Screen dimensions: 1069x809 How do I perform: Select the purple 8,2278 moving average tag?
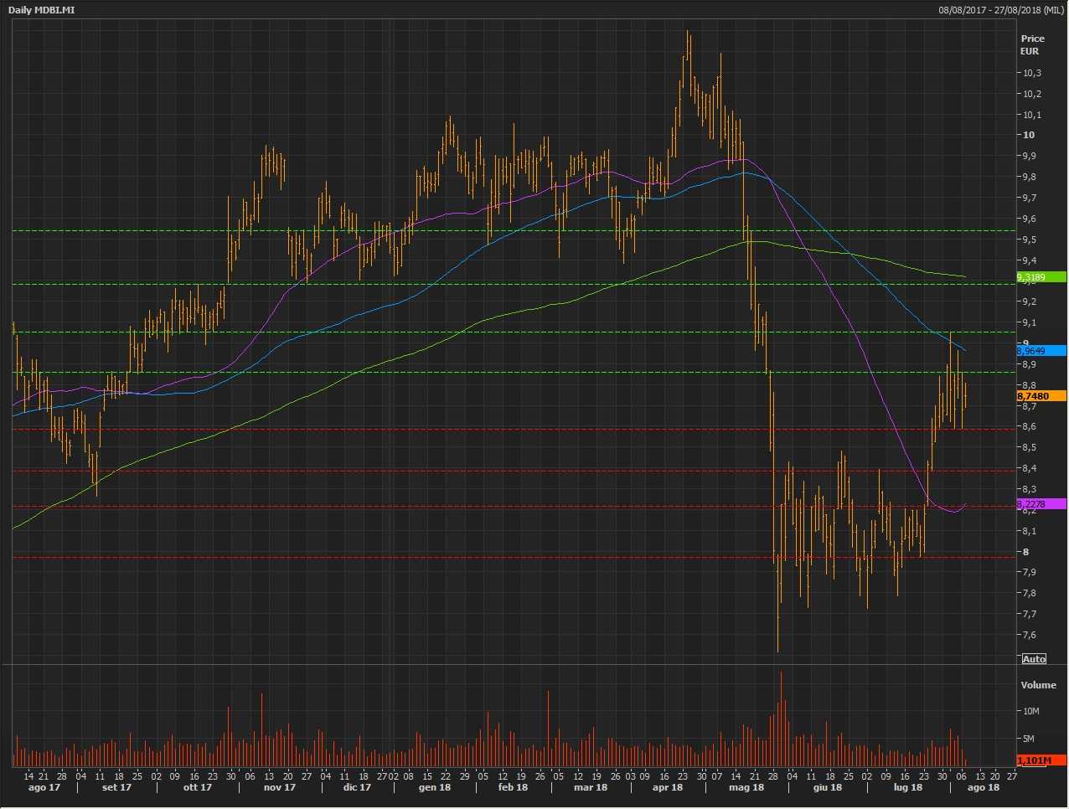[1040, 504]
